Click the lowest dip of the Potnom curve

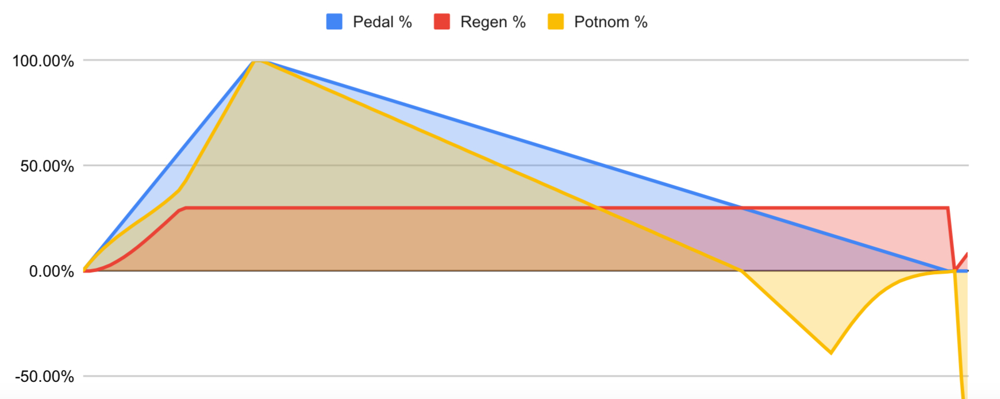coord(830,352)
